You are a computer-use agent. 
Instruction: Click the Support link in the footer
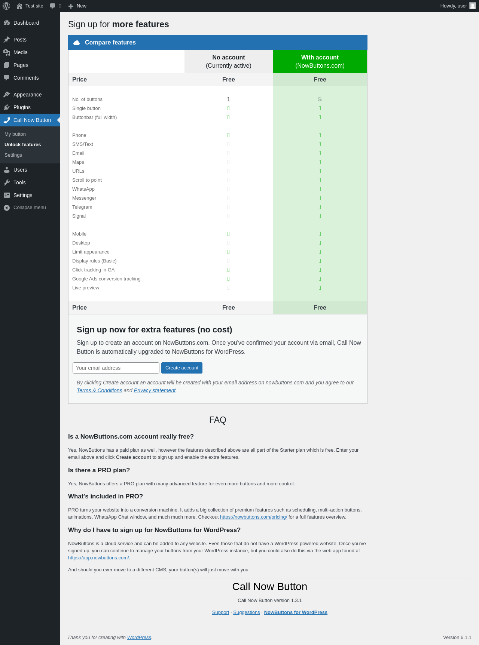tap(220, 612)
